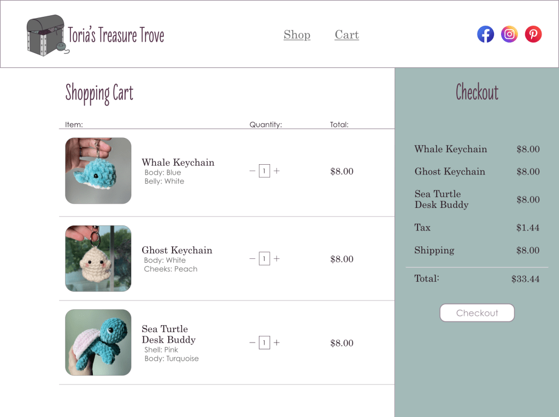Increase Ghost Keychain quantity with plus
This screenshot has height=417, width=559.
click(x=276, y=259)
